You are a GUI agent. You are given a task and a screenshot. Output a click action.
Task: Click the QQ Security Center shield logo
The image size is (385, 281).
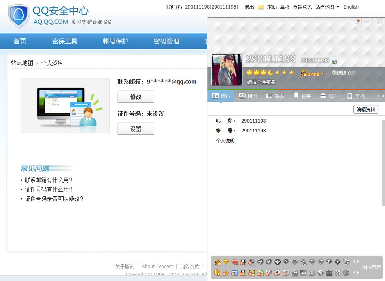point(19,16)
